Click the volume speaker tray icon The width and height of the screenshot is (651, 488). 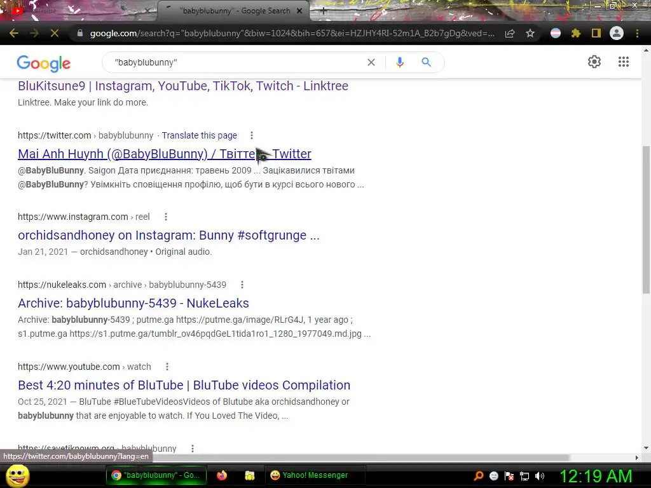(540, 476)
